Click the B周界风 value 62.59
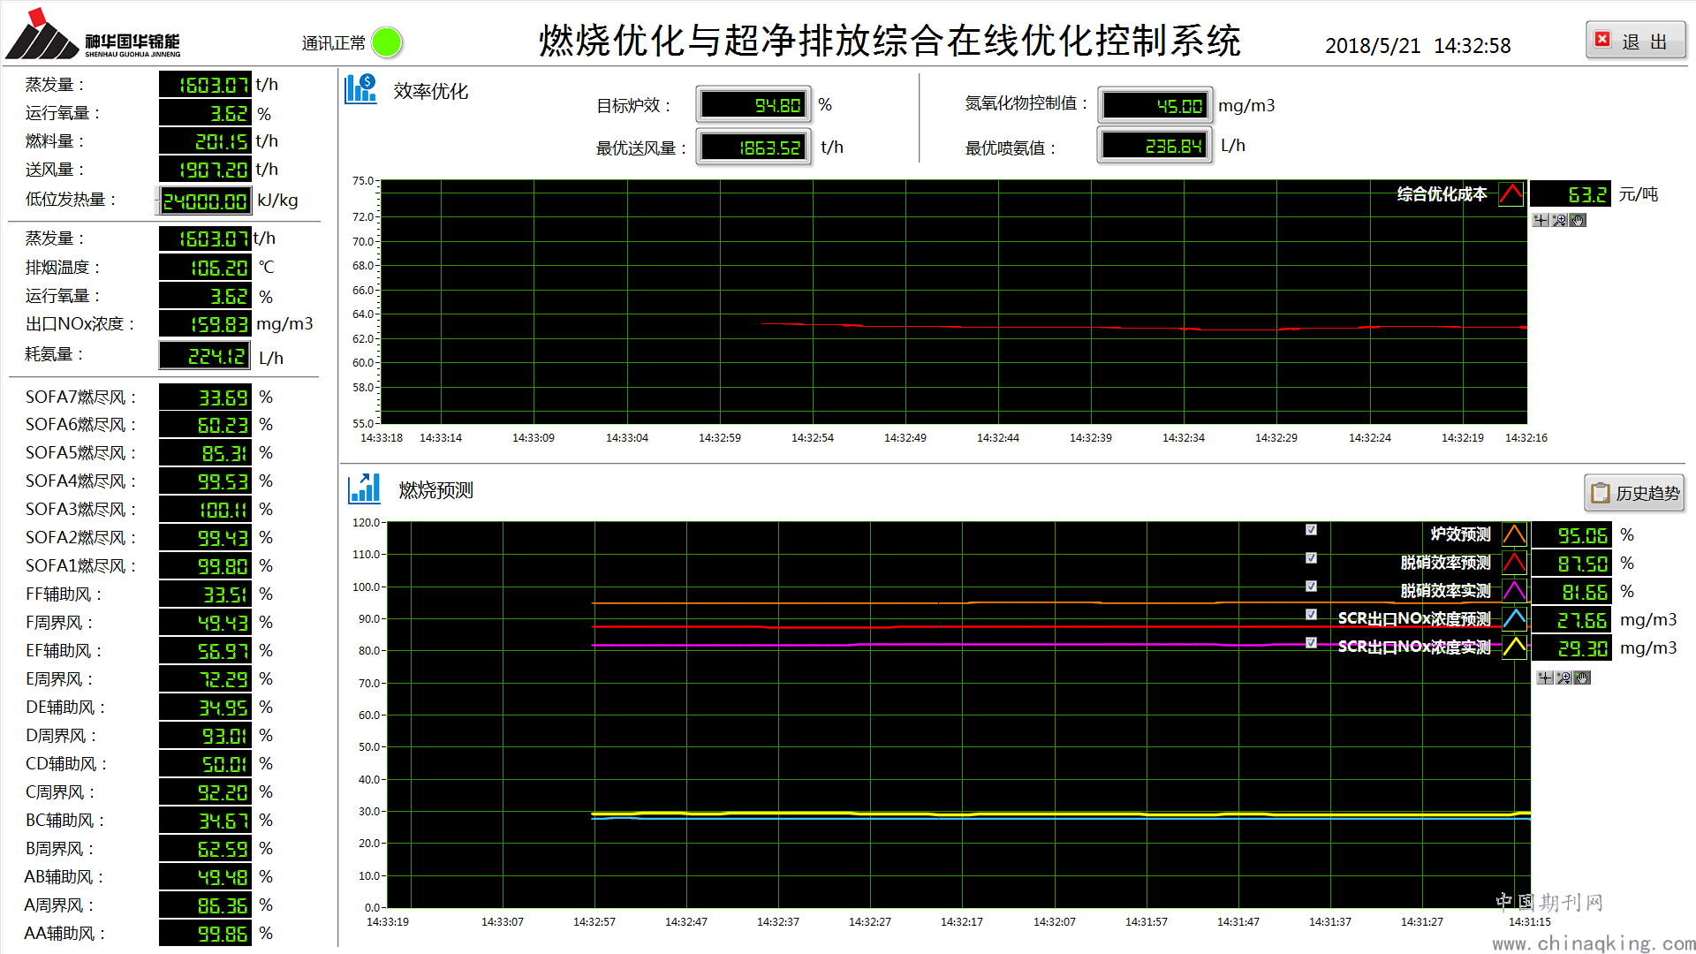This screenshot has width=1696, height=954. (205, 849)
